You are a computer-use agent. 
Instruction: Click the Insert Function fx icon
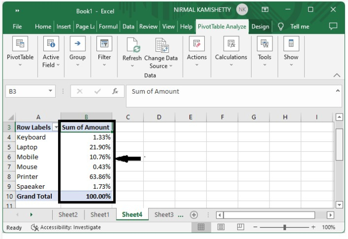click(x=115, y=91)
